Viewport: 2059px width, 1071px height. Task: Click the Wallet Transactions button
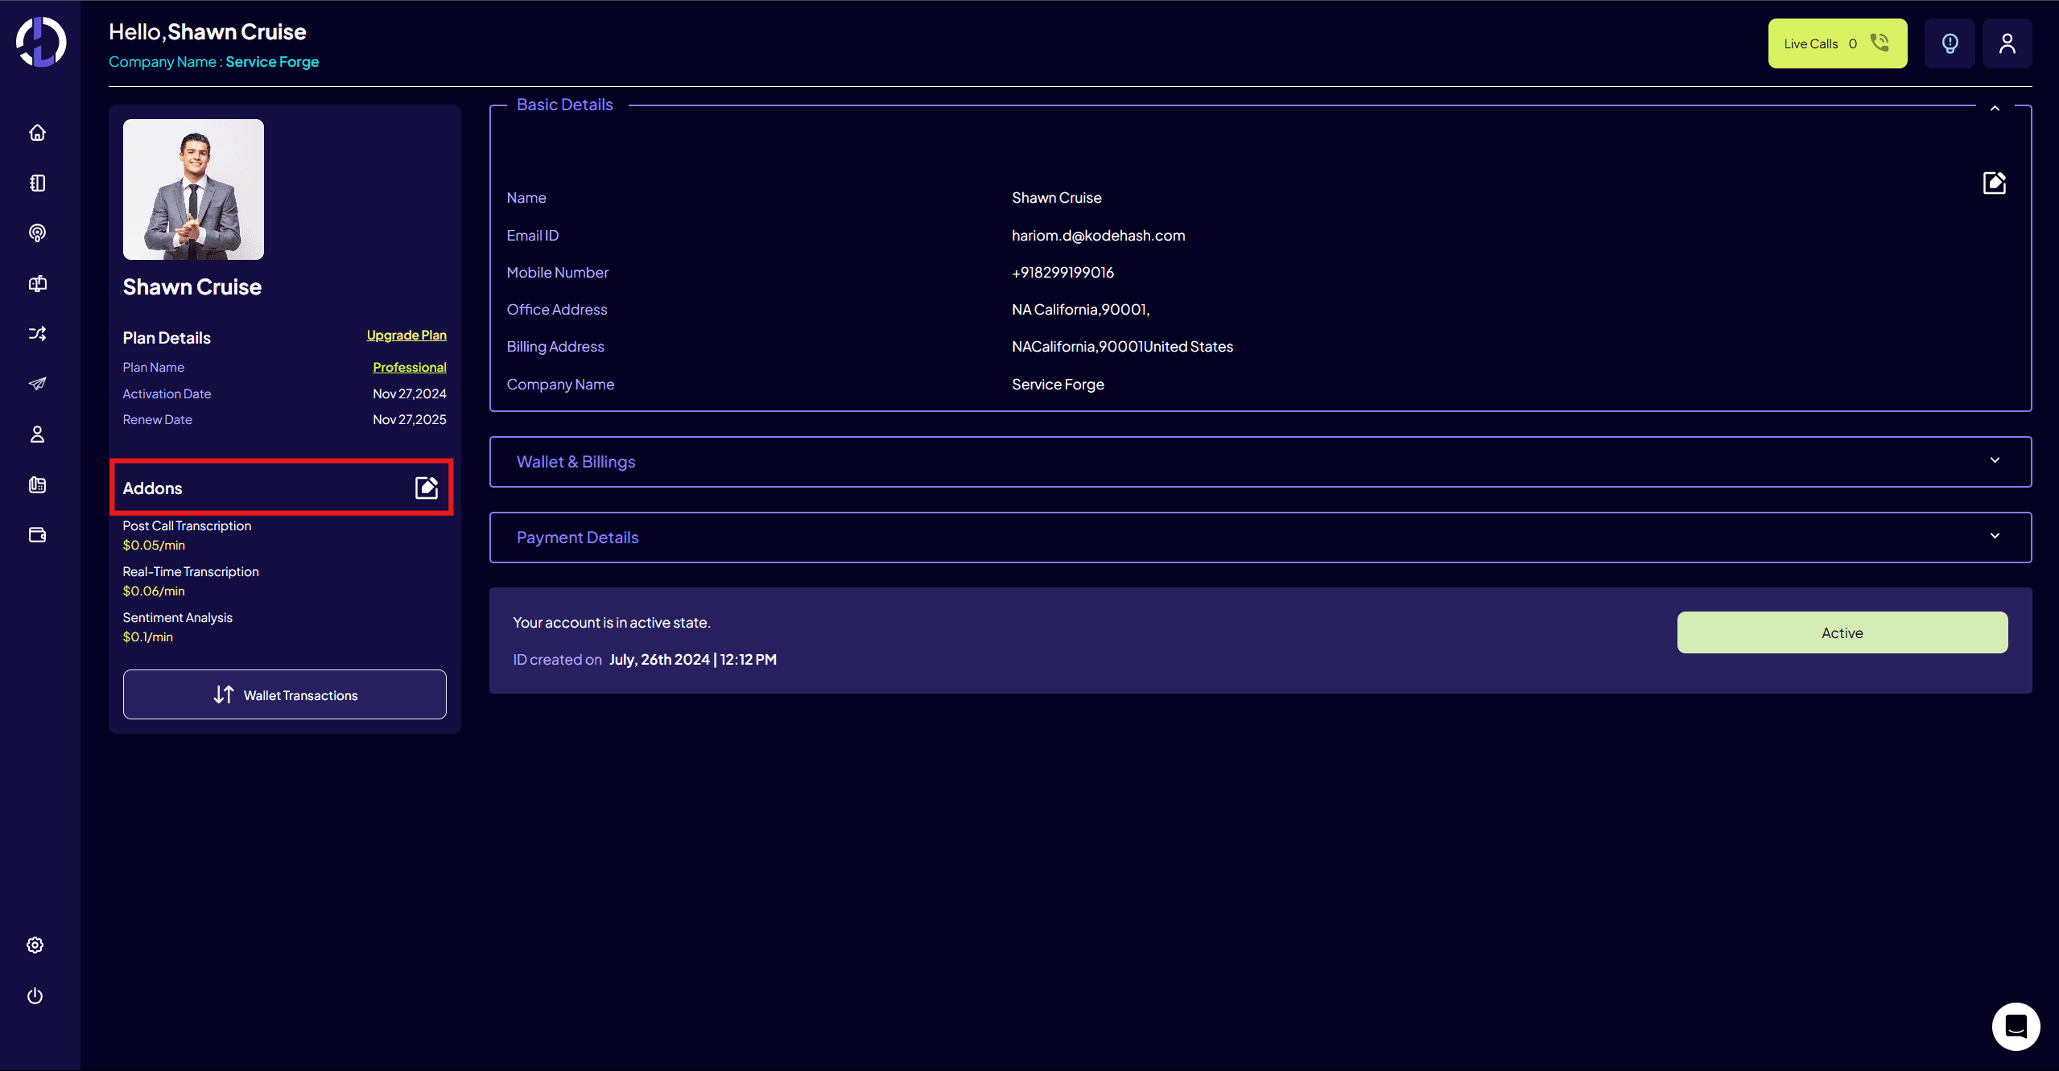click(285, 695)
